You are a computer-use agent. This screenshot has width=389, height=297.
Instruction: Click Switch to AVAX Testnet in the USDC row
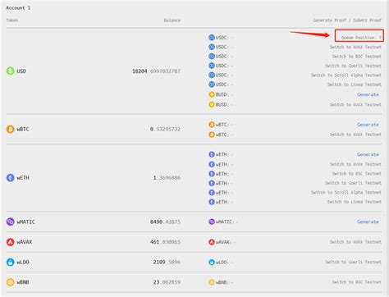[x=355, y=47]
